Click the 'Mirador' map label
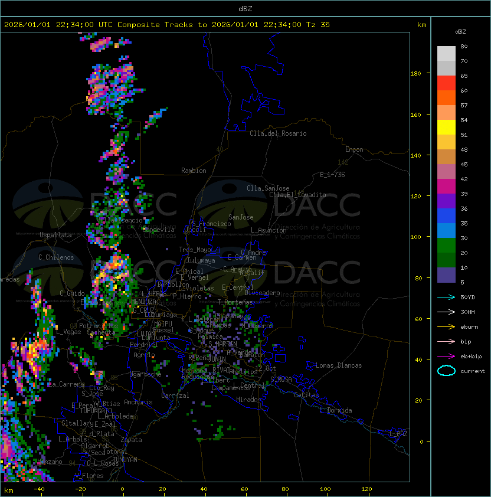This screenshot has width=491, height=497. (x=248, y=400)
